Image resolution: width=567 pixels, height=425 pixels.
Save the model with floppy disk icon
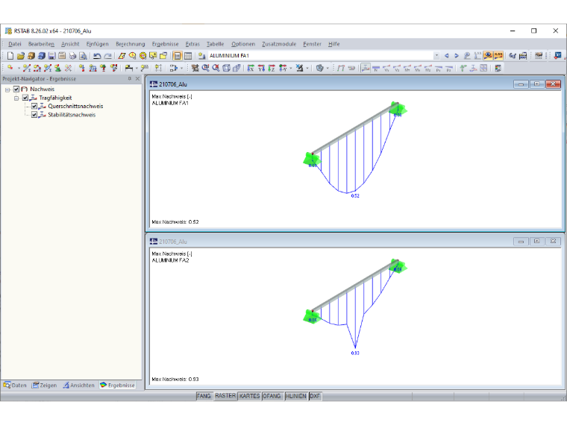pos(51,56)
